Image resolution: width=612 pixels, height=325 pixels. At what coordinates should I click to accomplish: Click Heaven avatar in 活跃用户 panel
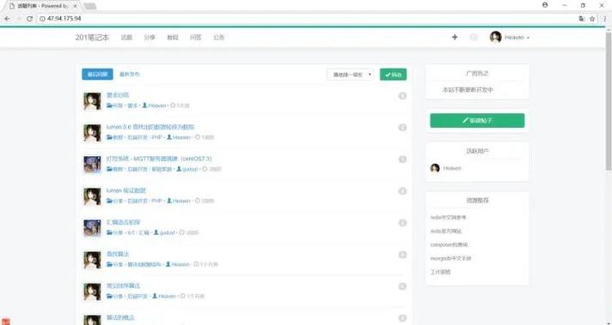pos(435,168)
